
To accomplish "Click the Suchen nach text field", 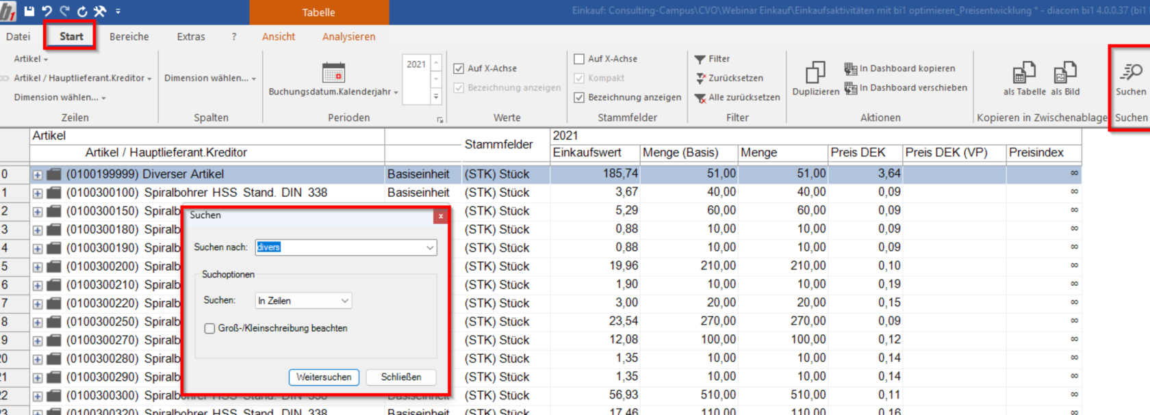I will tap(340, 247).
